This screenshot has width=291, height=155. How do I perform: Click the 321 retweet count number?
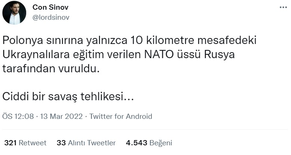pos(10,143)
